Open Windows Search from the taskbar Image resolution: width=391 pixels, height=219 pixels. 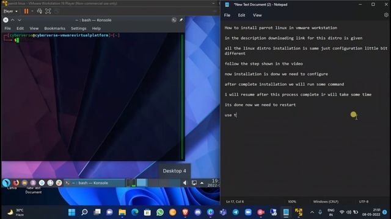pos(84,212)
